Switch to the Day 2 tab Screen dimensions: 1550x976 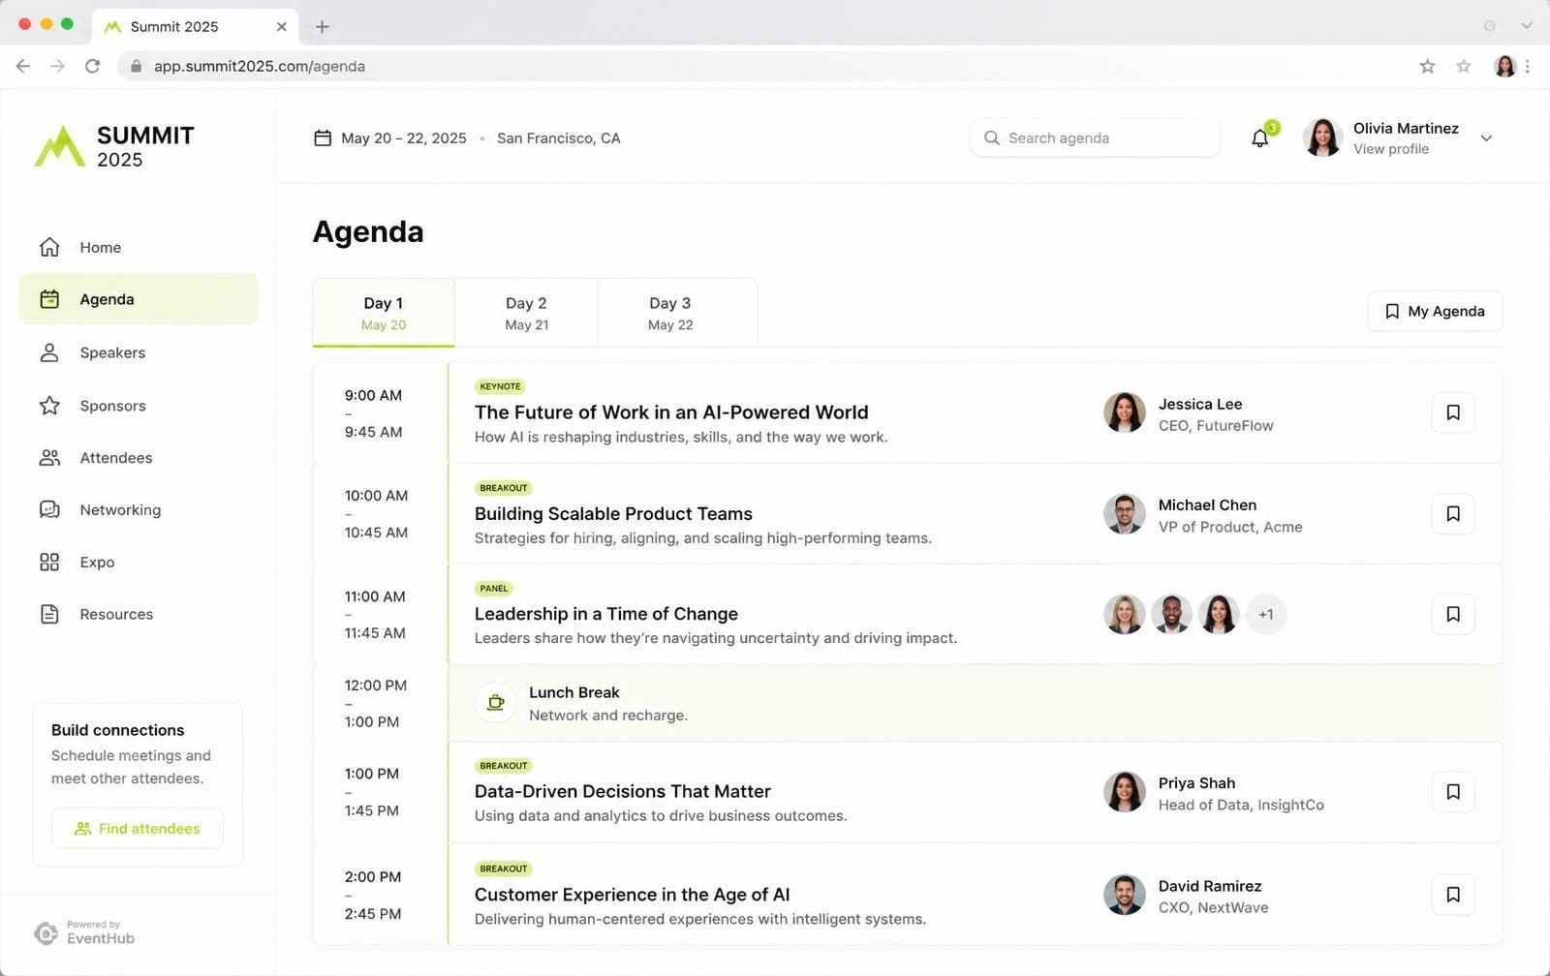pos(527,313)
